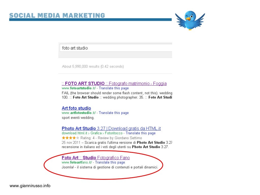Click the search box containing 'foto art studio'
Screen dimensions: 260x195
coord(116,48)
